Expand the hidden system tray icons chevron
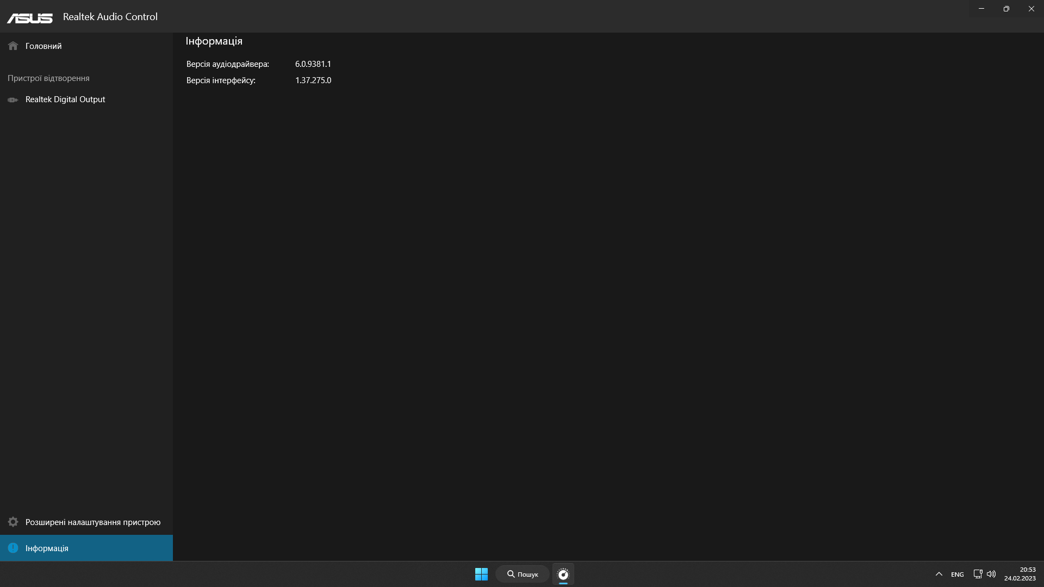1044x587 pixels. coord(939,574)
